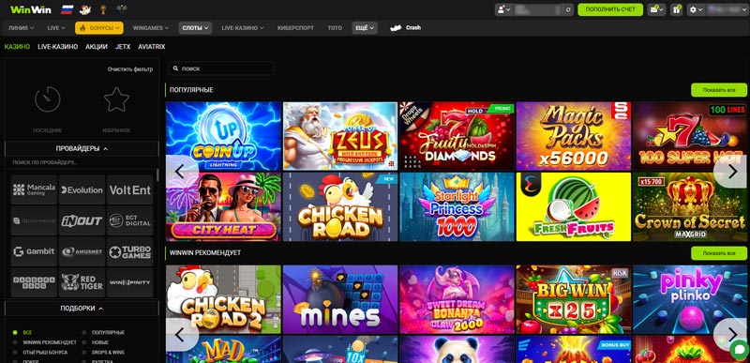Click the provider search field
Image resolution: width=750 pixels, height=363 pixels.
point(82,162)
